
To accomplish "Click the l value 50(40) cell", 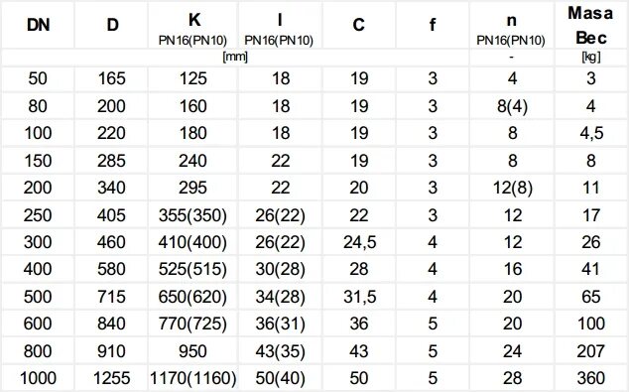I will pyautogui.click(x=281, y=378).
